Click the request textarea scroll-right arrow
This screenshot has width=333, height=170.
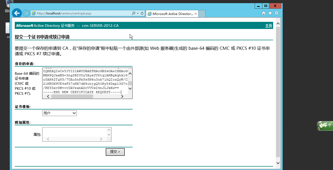122,97
